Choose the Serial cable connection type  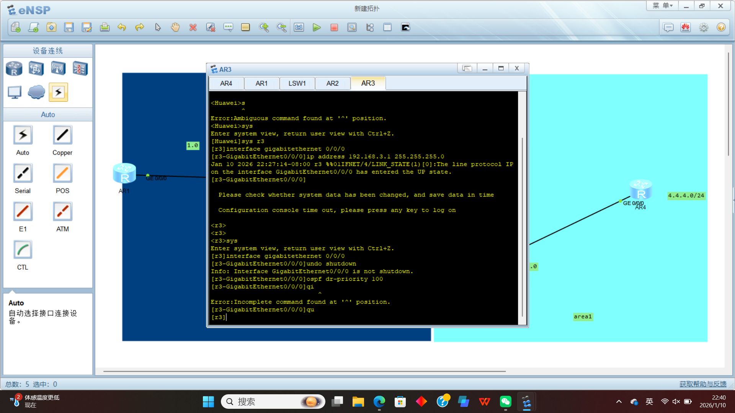[23, 174]
